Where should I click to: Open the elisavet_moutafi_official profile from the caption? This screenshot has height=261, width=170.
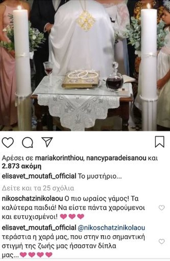coord(39,176)
